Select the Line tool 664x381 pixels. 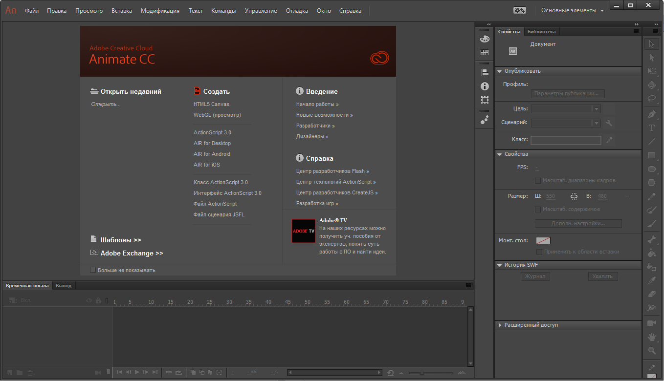(x=652, y=142)
